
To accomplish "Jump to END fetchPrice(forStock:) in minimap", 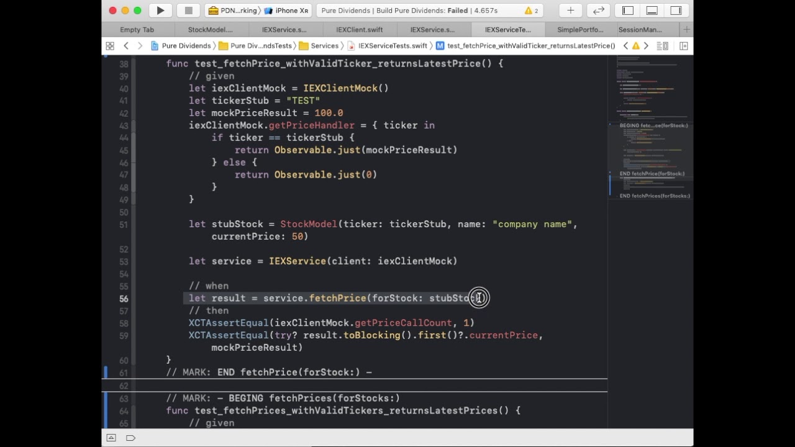I will click(652, 174).
